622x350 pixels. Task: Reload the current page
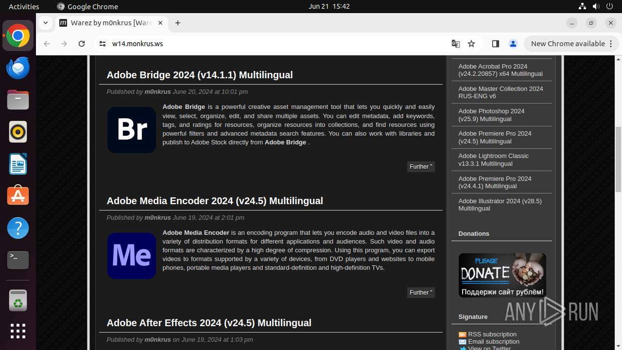[82, 44]
